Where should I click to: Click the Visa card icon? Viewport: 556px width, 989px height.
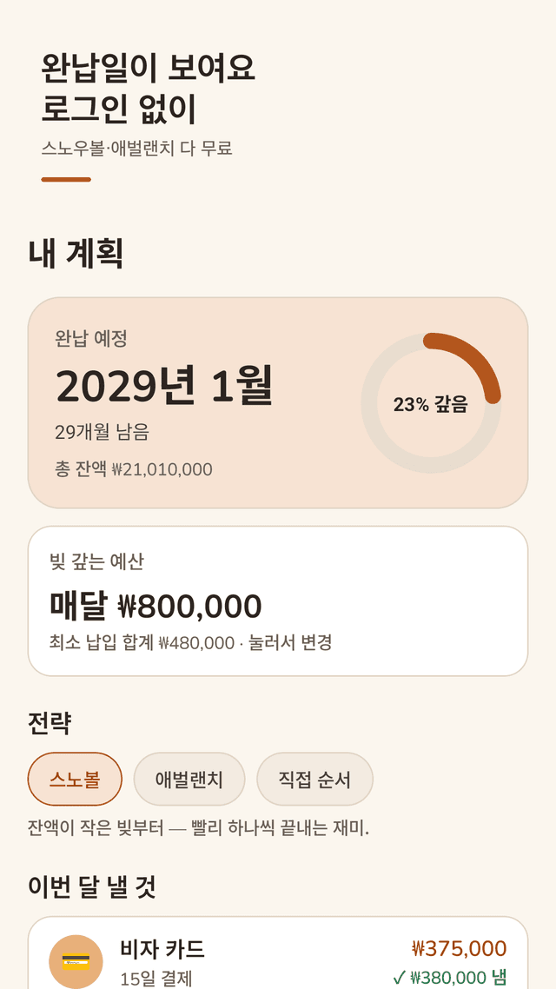76,961
